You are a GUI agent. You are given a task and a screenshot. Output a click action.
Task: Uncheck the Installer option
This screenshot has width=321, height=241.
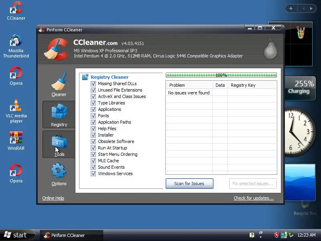point(93,135)
